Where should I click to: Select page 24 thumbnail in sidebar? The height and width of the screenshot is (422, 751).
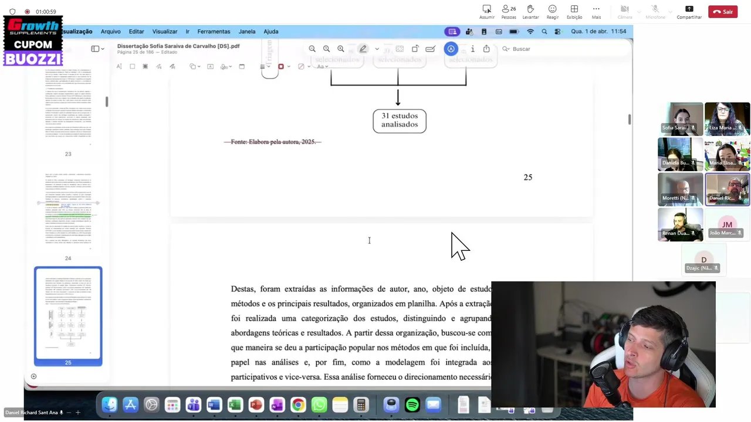click(68, 211)
